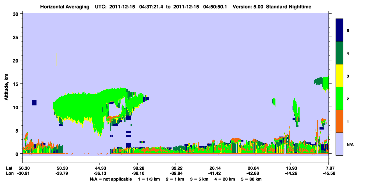The image size is (365, 187).
Task: Click the 'Lon' axis row label
Action: point(9,173)
